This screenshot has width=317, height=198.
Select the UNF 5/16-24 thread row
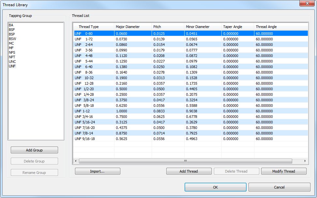(191, 122)
